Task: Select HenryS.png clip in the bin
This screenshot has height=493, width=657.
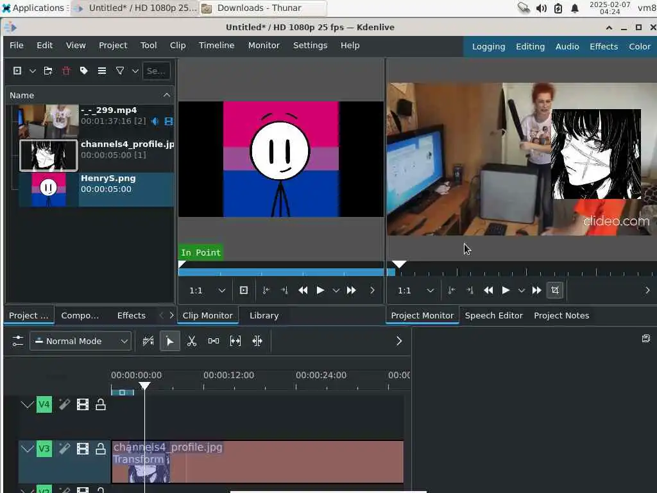Action: coord(96,189)
